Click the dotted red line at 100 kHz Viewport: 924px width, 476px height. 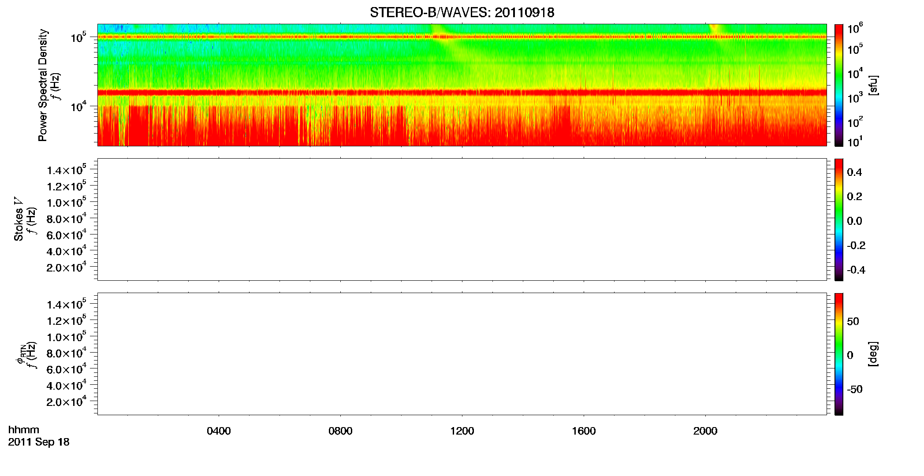pyautogui.click(x=462, y=37)
